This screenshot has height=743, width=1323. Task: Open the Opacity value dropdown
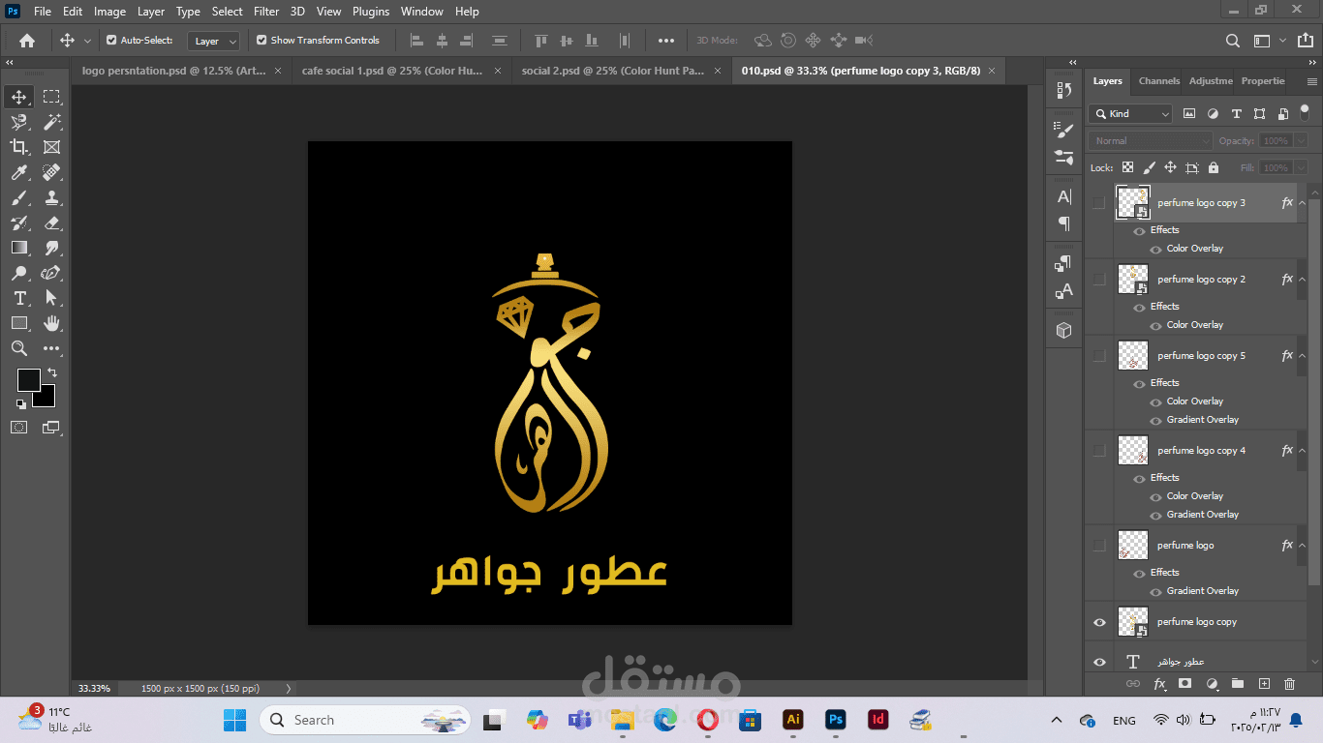1301,141
